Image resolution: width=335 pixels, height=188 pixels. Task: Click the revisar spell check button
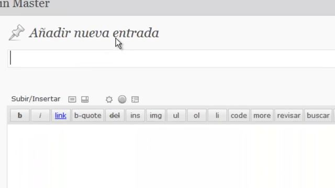click(x=289, y=115)
